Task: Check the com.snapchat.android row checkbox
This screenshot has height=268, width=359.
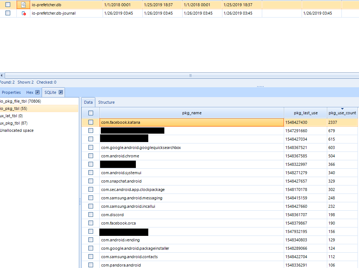Action: [91, 181]
